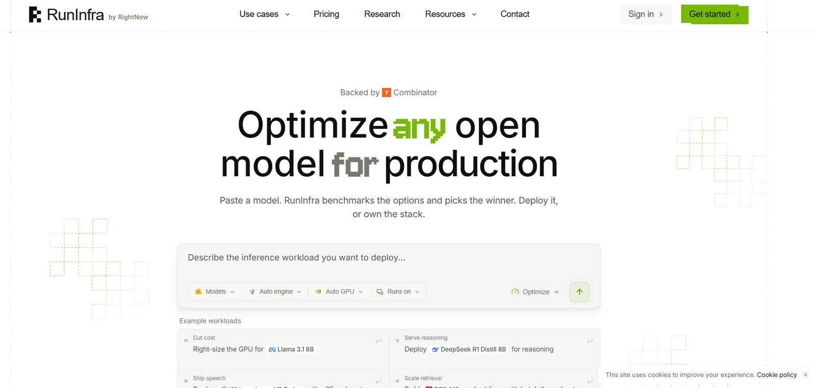Click the Hugging Face icon next to Models
The image size is (815, 388).
point(198,292)
